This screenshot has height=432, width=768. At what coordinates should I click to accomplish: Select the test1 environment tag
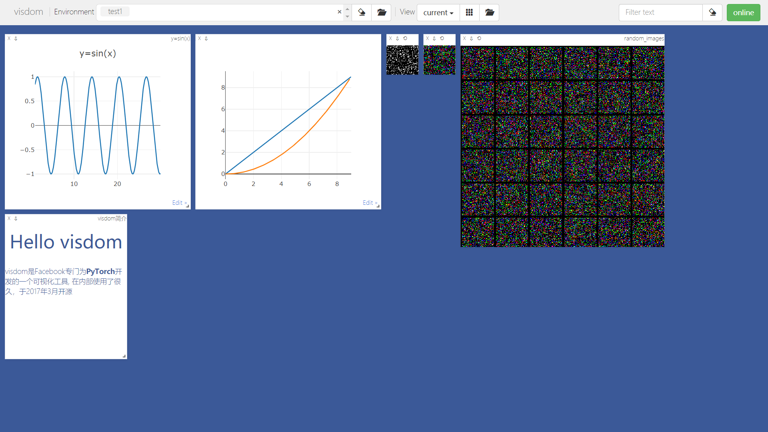(115, 12)
